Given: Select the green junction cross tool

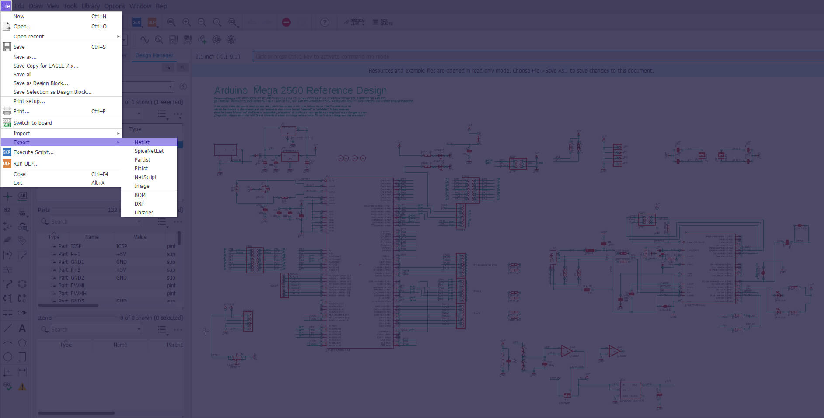Looking at the screenshot, I should (x=8, y=197).
